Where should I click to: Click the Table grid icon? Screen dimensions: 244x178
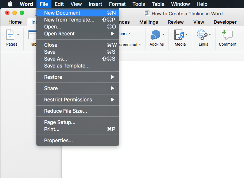click(32, 35)
